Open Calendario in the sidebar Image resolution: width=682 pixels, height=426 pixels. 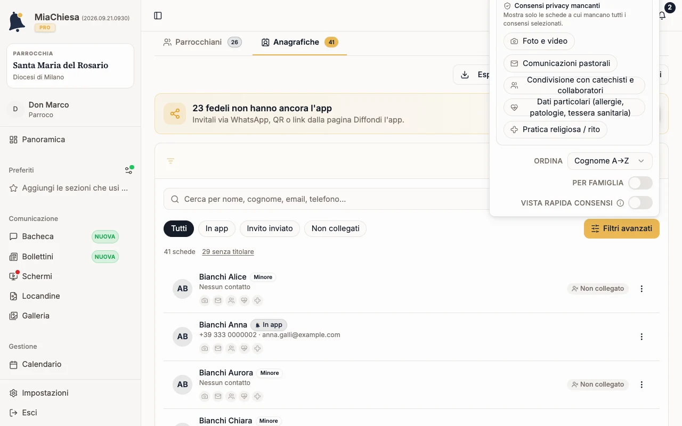pos(70,364)
